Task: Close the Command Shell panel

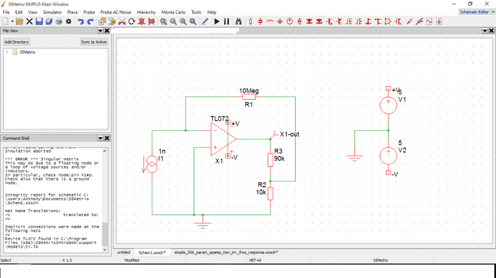Action: [107, 138]
